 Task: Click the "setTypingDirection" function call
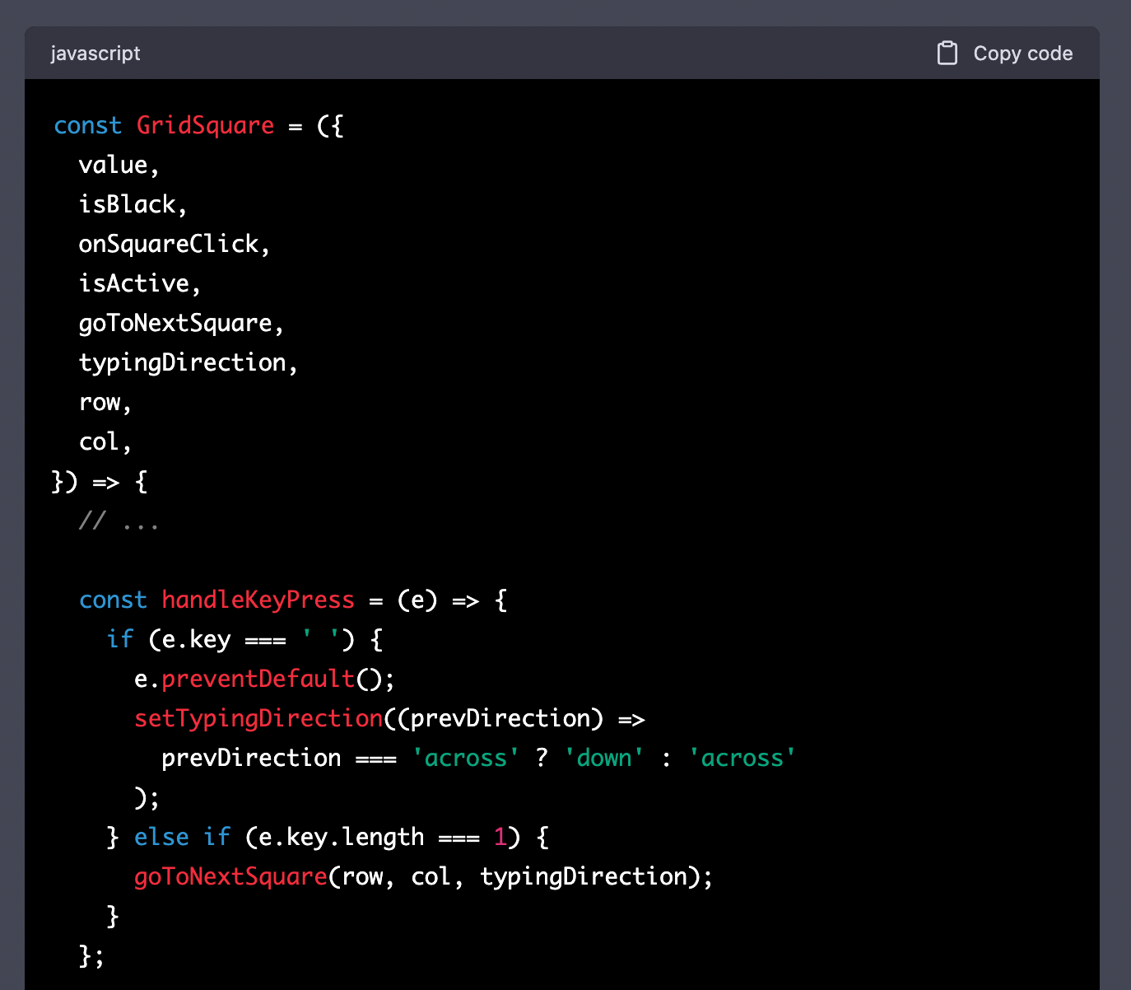258,718
